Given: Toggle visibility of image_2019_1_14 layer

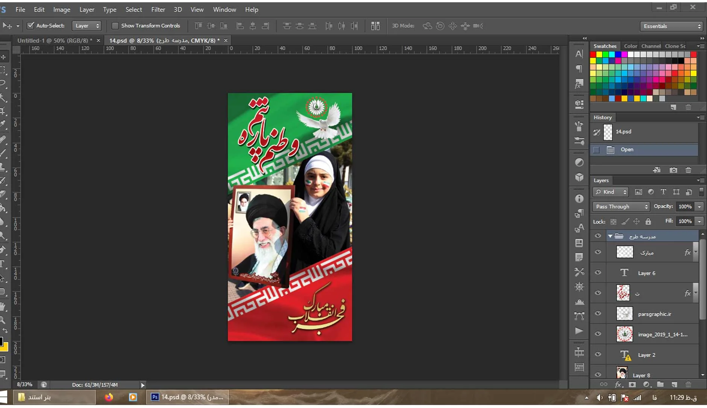Looking at the screenshot, I should (x=598, y=334).
